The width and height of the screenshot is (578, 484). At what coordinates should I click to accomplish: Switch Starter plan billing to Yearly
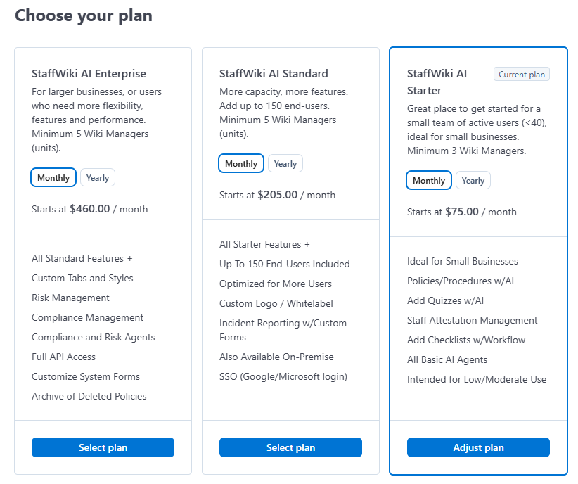(473, 181)
